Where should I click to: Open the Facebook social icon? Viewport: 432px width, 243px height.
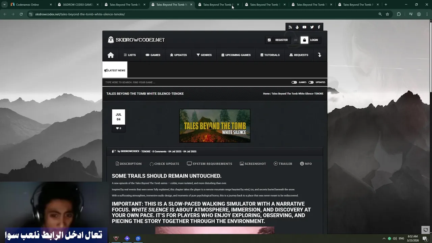coord(319,27)
